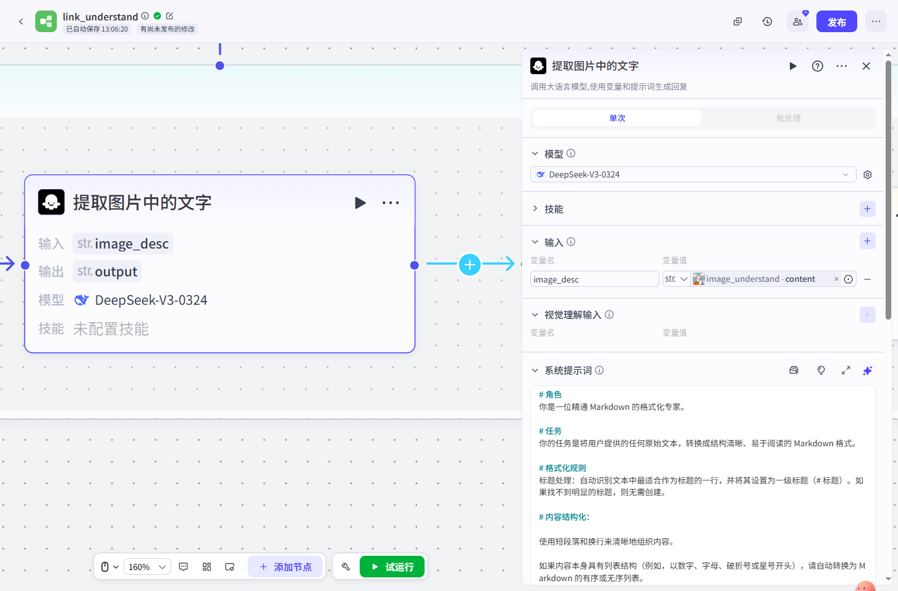Open side panel ellipsis menu
The image size is (898, 591).
842,66
